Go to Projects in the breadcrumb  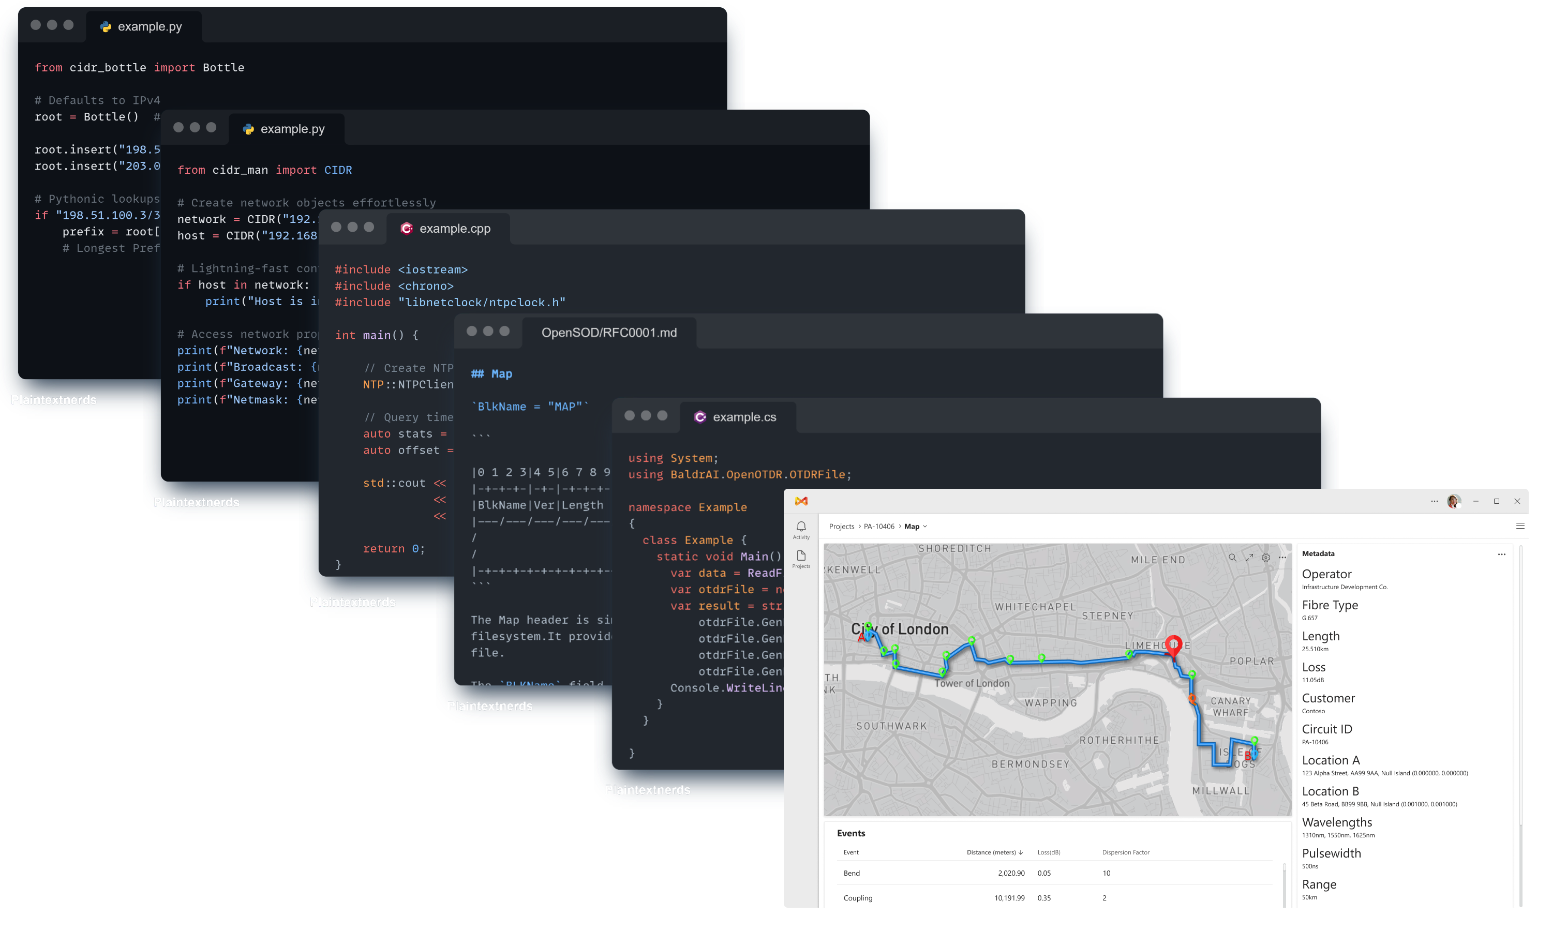tap(841, 527)
